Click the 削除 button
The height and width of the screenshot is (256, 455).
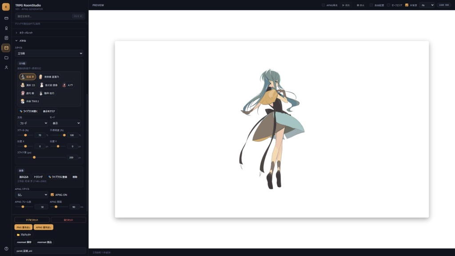tap(75, 177)
